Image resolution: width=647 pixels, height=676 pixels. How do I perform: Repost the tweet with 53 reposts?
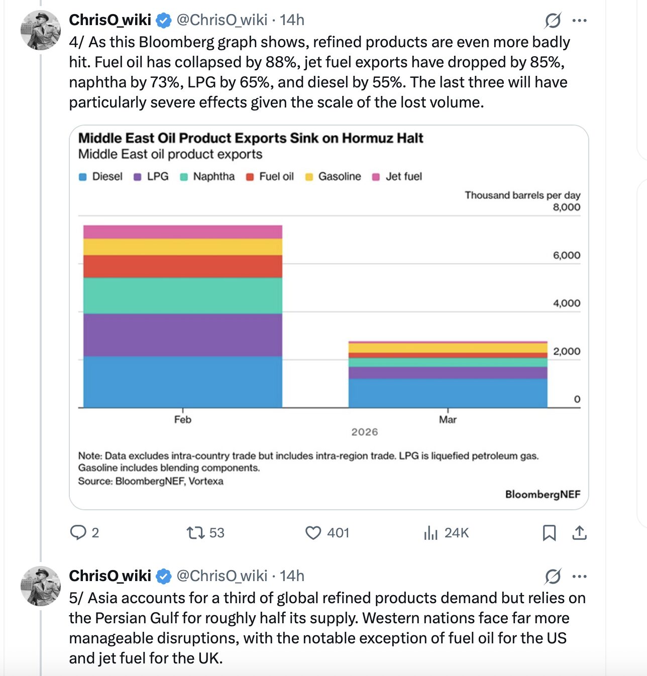click(195, 532)
